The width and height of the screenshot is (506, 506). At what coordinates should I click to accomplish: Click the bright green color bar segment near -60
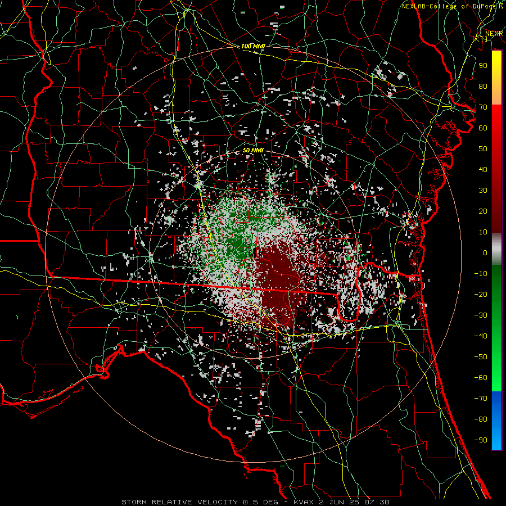[496, 374]
